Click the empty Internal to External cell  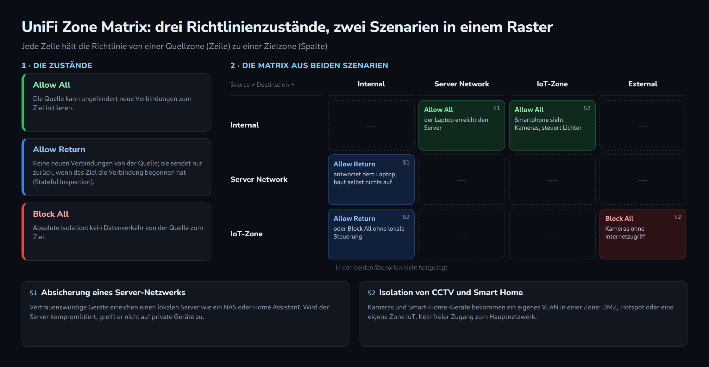point(643,125)
